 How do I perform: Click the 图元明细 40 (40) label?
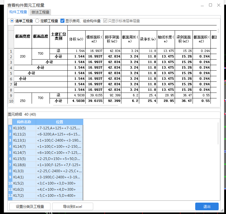[x=22, y=114]
